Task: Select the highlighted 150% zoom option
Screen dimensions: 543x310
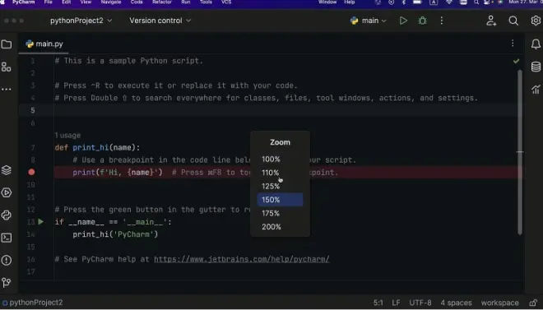Action: pos(280,200)
